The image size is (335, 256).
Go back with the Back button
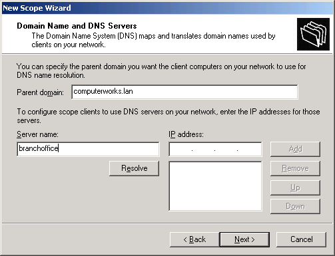tap(194, 239)
